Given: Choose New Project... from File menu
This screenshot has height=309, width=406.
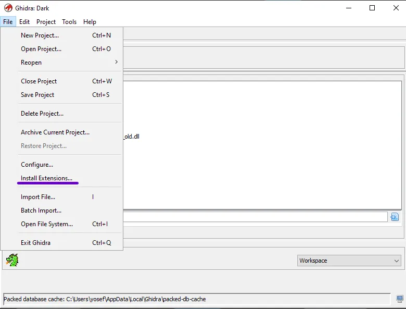Looking at the screenshot, I should [61, 35].
